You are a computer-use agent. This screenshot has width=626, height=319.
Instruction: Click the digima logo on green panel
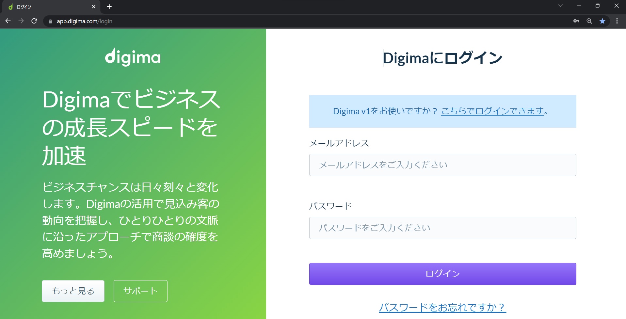point(133,57)
